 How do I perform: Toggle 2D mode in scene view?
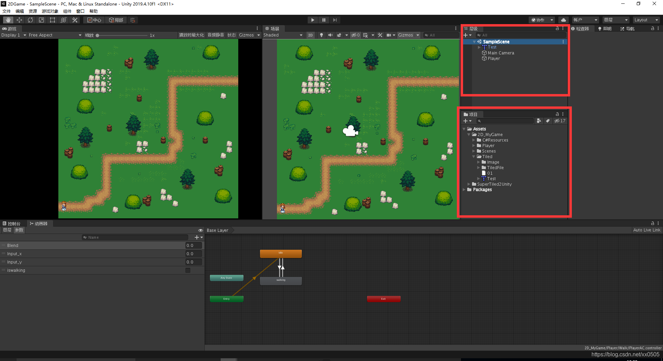click(310, 35)
